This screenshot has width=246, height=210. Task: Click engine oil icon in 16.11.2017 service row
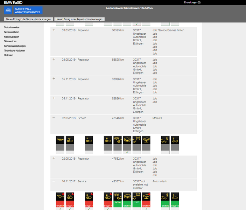point(60,196)
